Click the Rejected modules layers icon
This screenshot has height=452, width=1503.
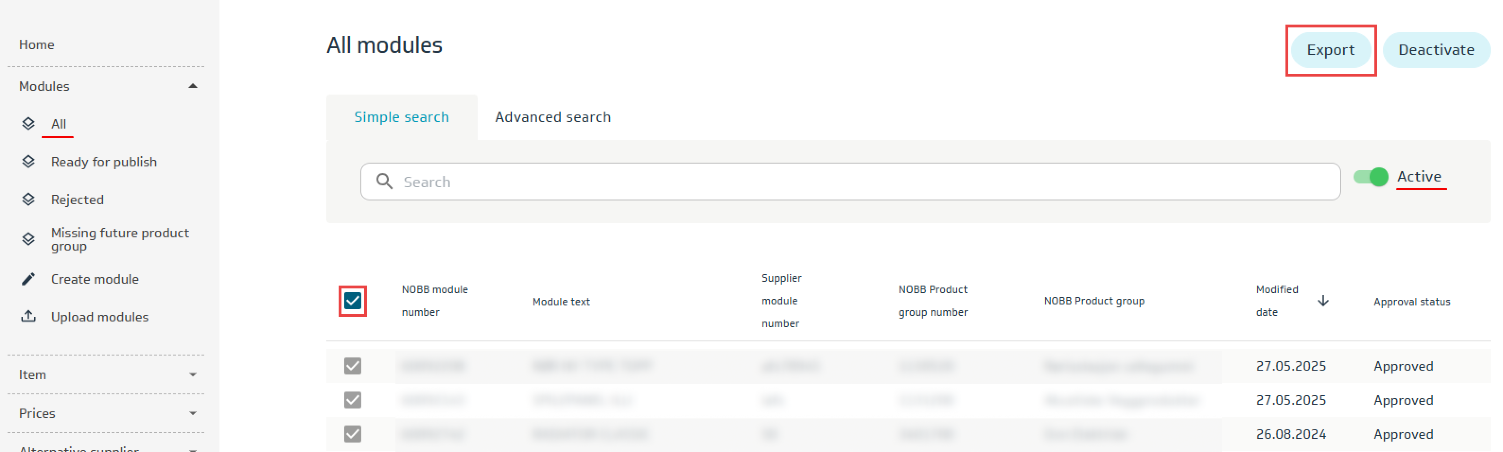point(28,200)
